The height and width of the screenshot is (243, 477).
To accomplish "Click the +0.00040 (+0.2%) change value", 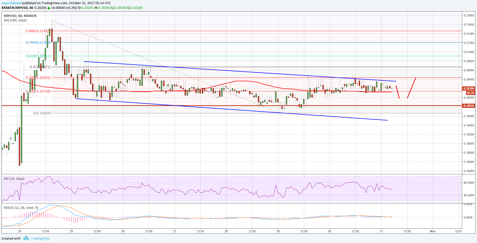I will point(64,8).
